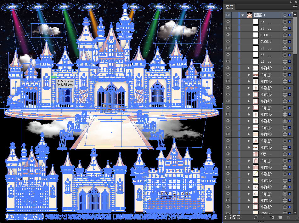
Task: Expand the second <编组> below <复..
Action: point(249,167)
